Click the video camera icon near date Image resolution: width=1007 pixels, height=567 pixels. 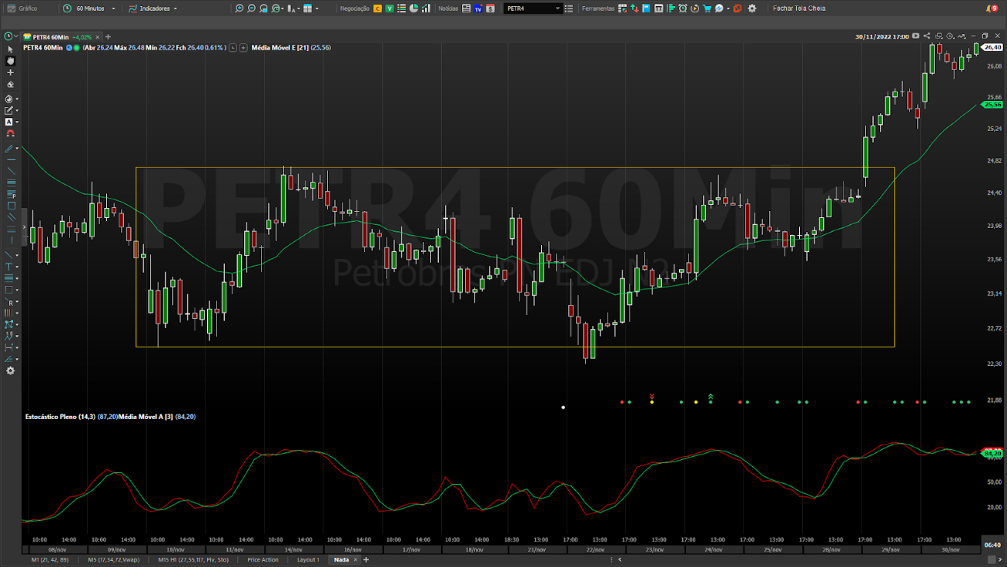916,36
